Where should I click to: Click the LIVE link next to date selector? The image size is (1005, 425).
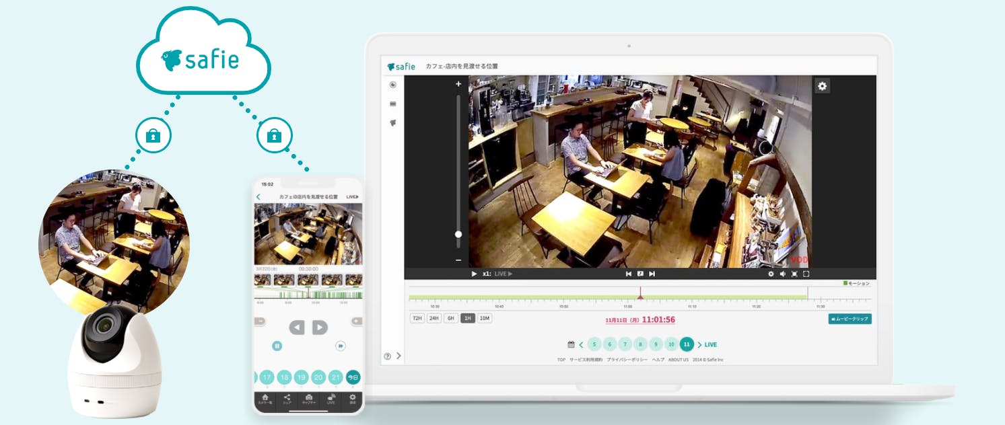click(711, 345)
